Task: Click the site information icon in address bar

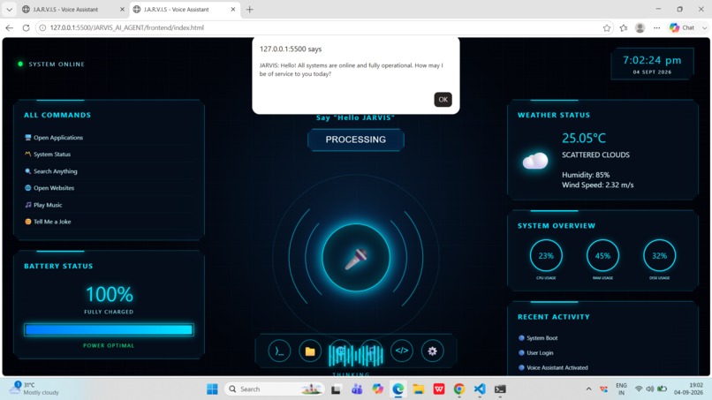Action: (x=42, y=27)
